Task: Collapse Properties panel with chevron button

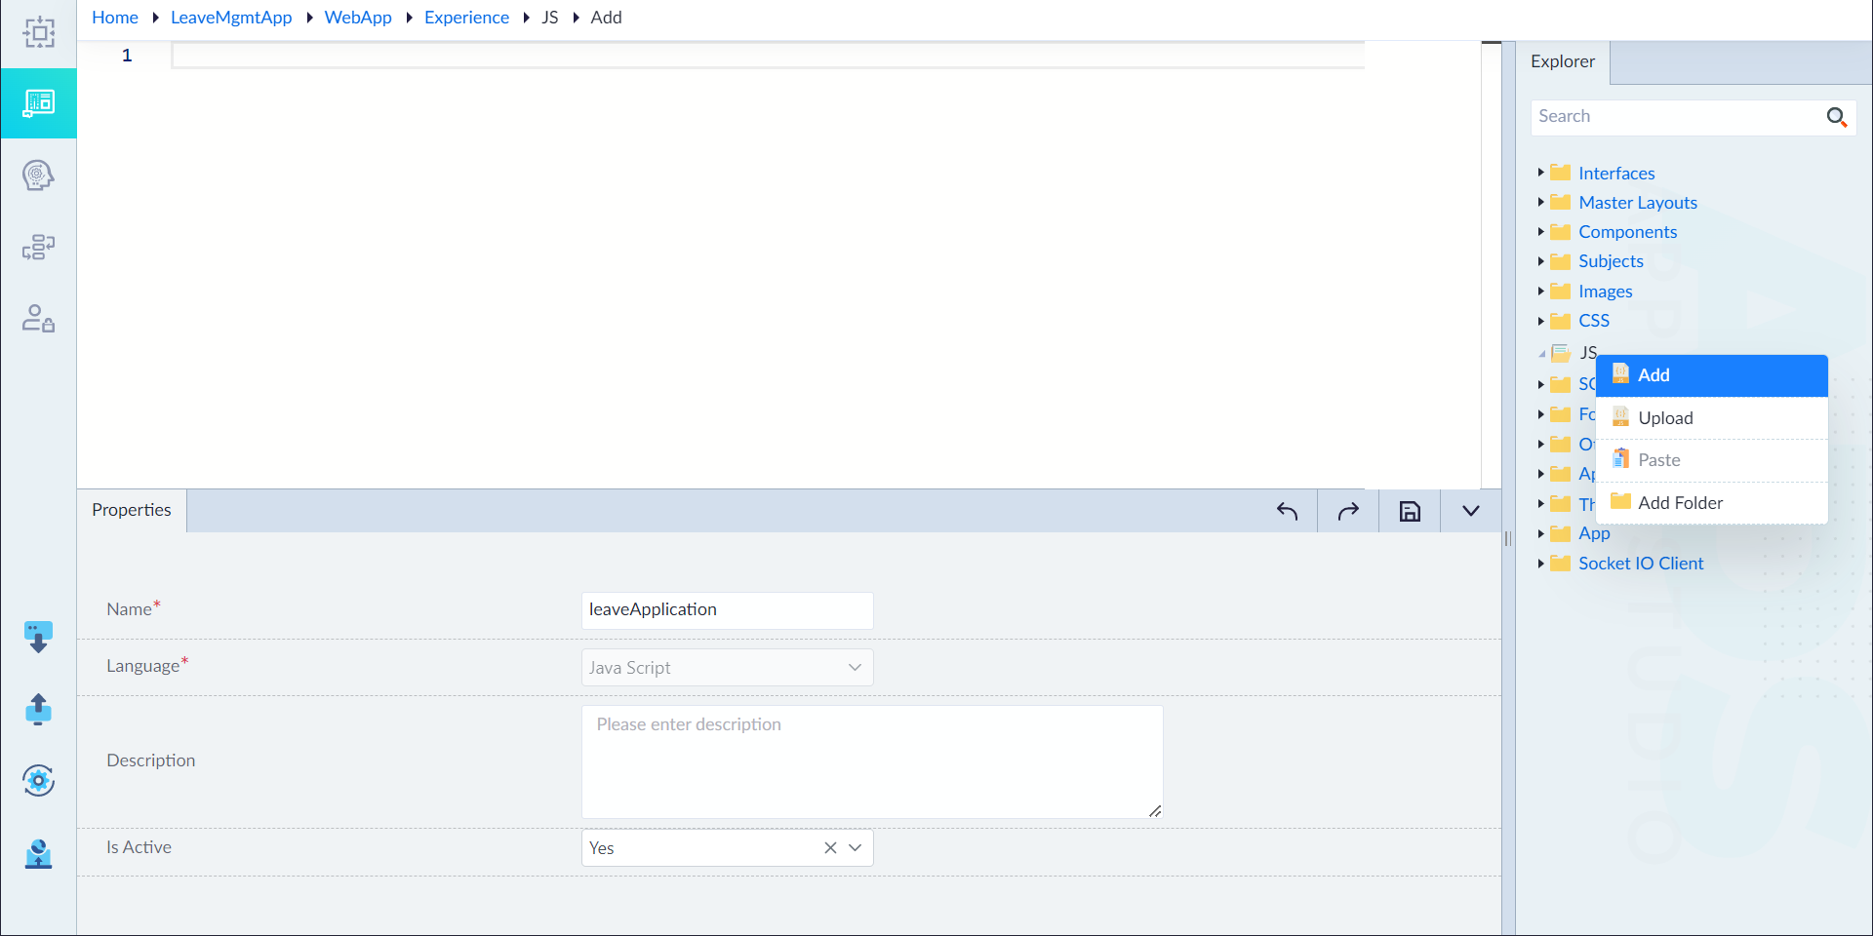Action: tap(1471, 511)
